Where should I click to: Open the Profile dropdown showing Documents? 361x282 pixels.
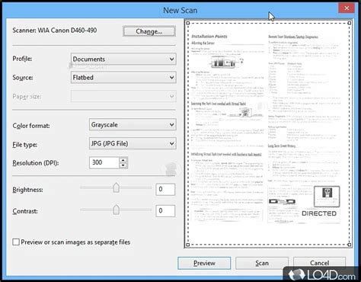(x=123, y=59)
